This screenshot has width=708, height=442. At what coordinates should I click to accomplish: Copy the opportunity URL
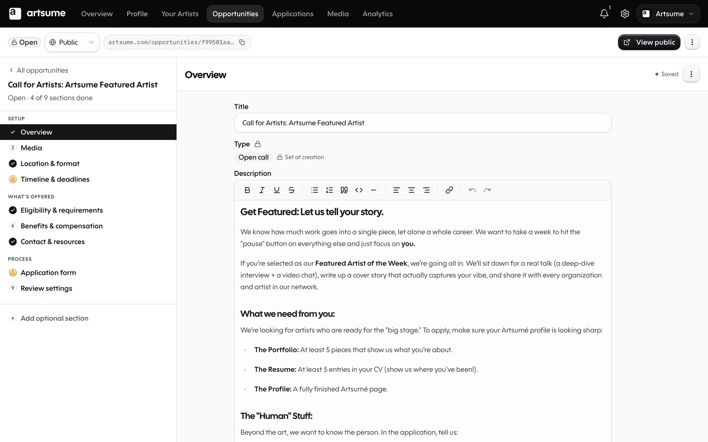click(x=242, y=42)
